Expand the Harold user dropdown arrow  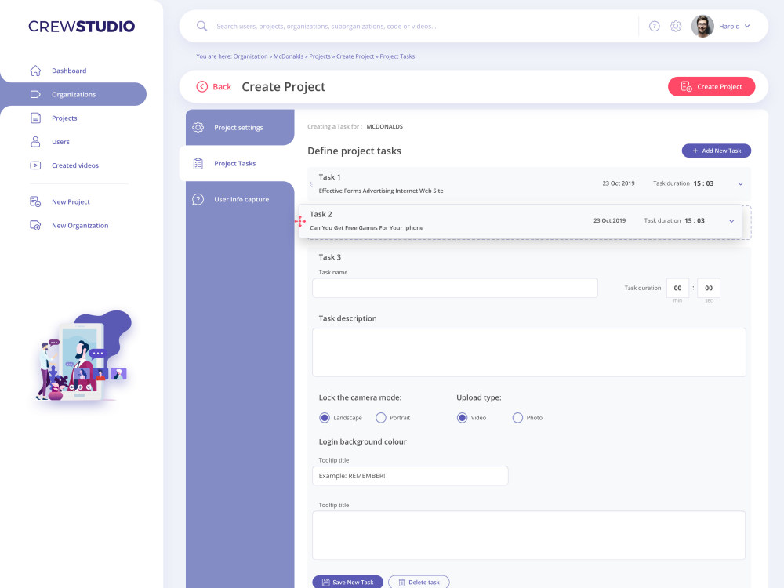pyautogui.click(x=747, y=26)
